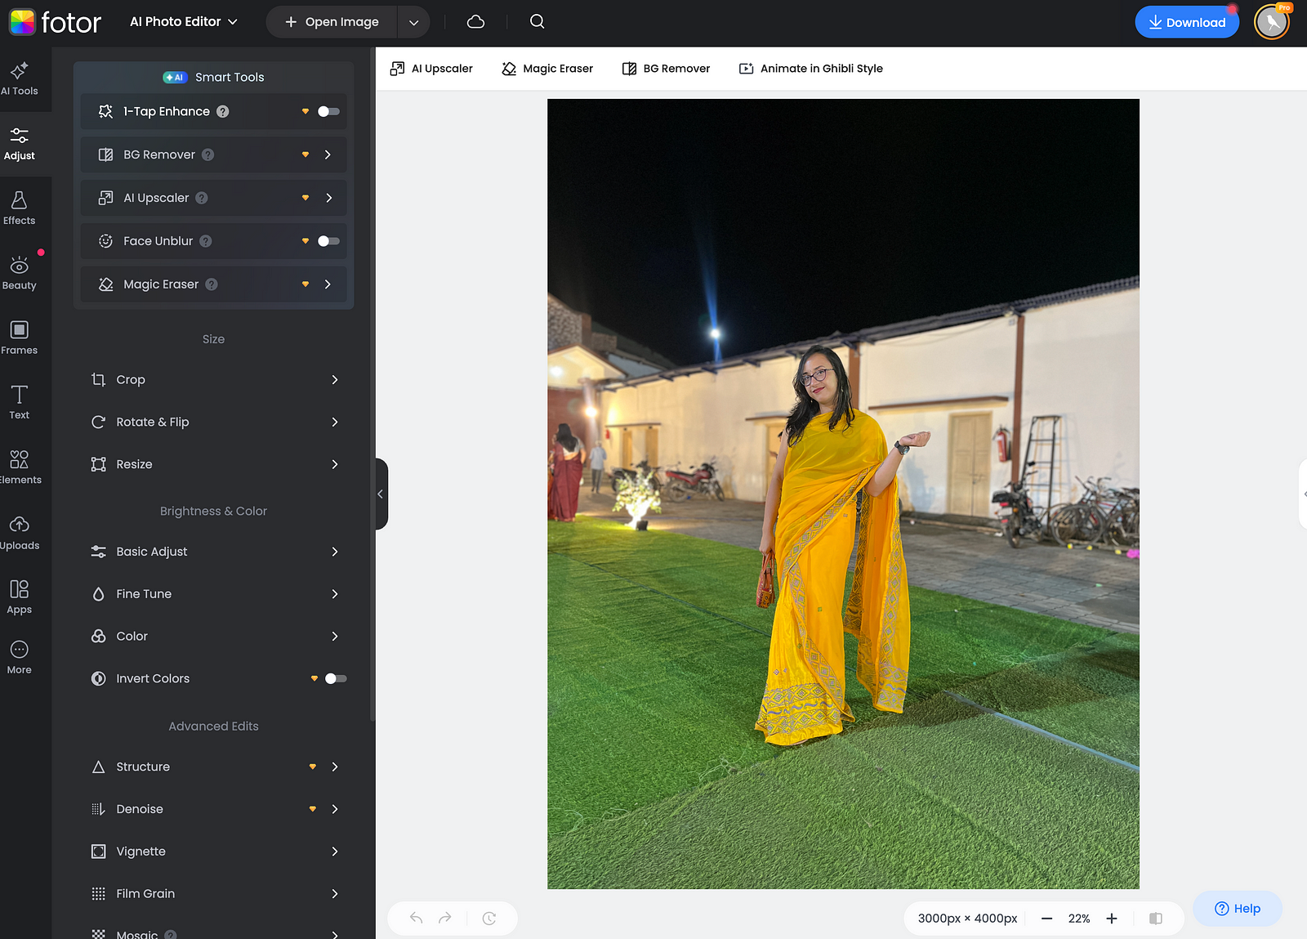Undo the last edit
Screen dimensions: 1307x939
coord(417,918)
